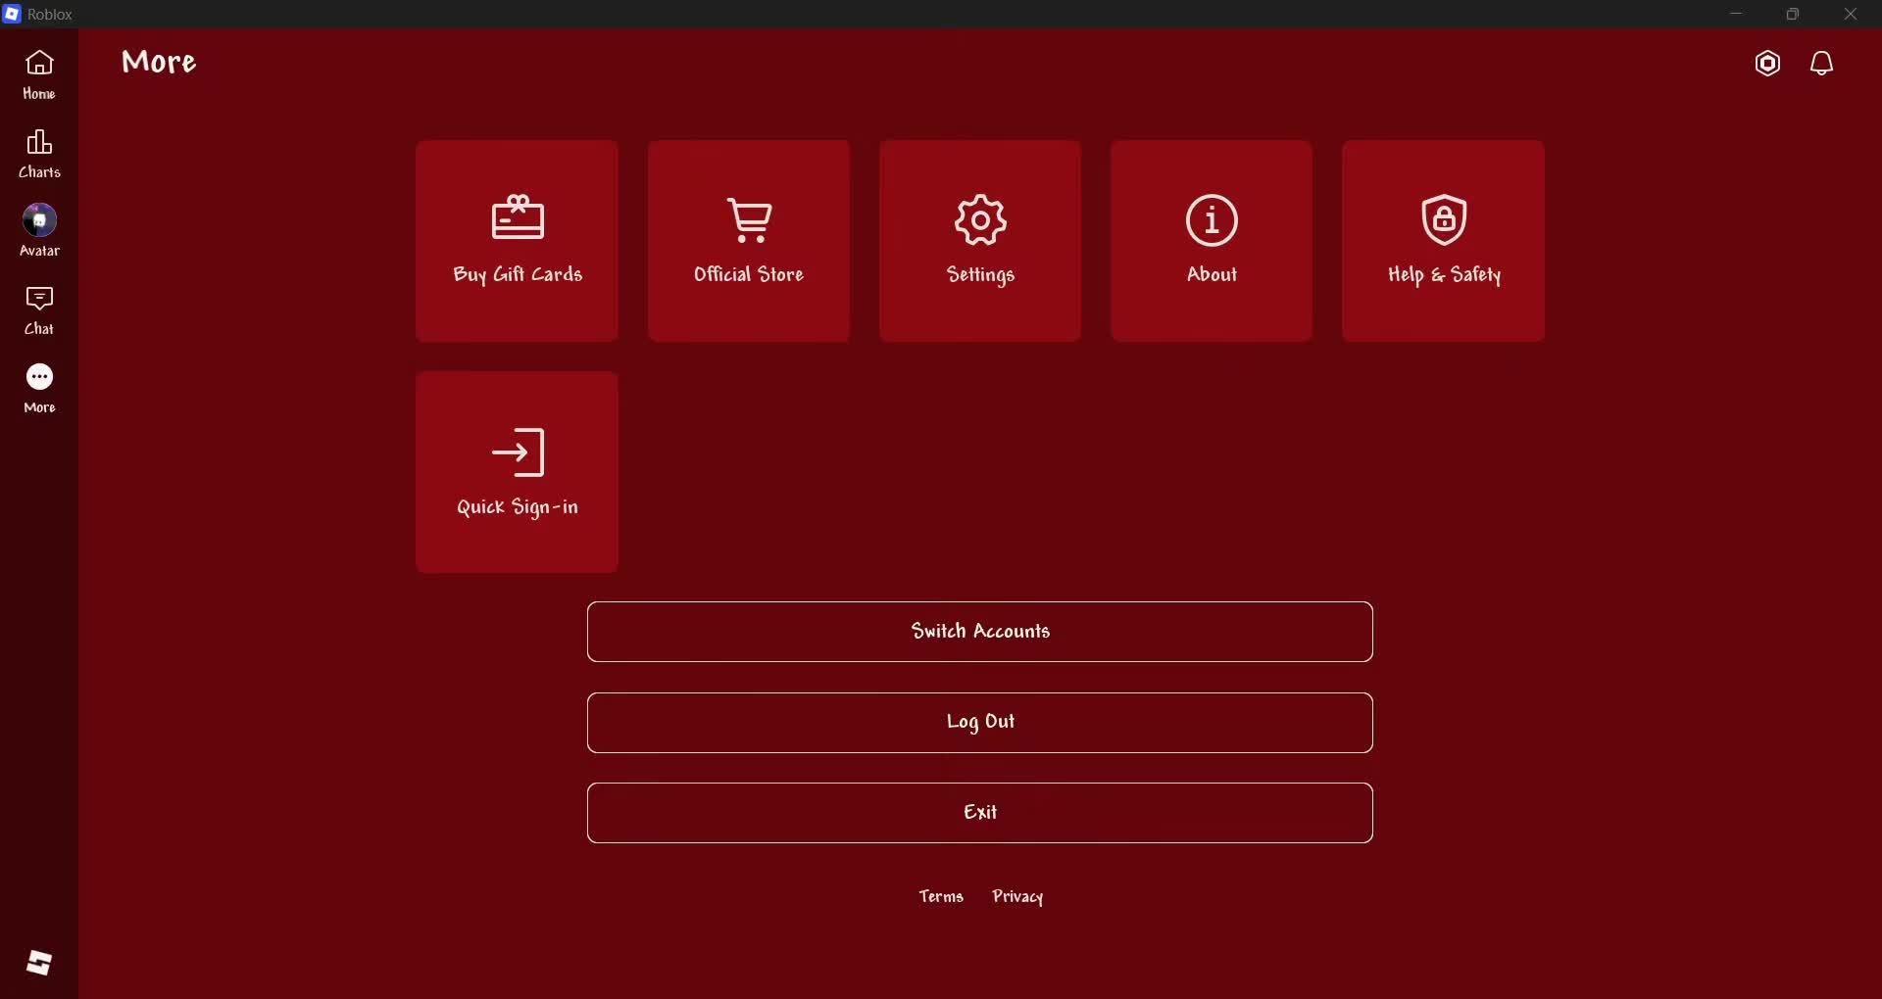This screenshot has width=1882, height=999.
Task: Open the Robux balance icon
Action: [x=1767, y=64]
